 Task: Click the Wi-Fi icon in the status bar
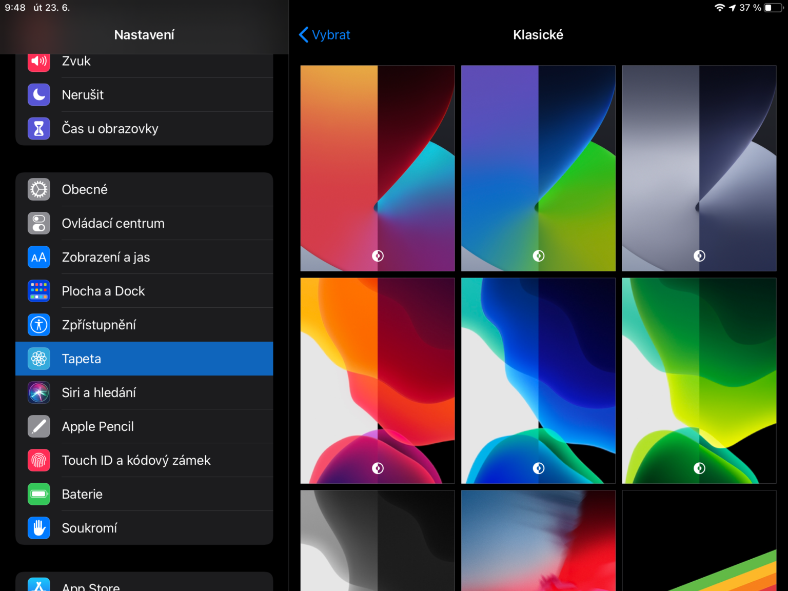point(720,7)
